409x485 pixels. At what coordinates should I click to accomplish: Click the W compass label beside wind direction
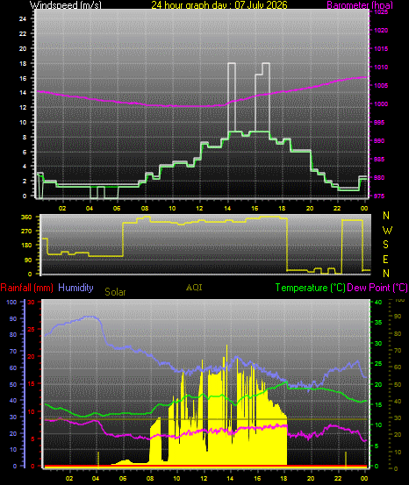[387, 230]
